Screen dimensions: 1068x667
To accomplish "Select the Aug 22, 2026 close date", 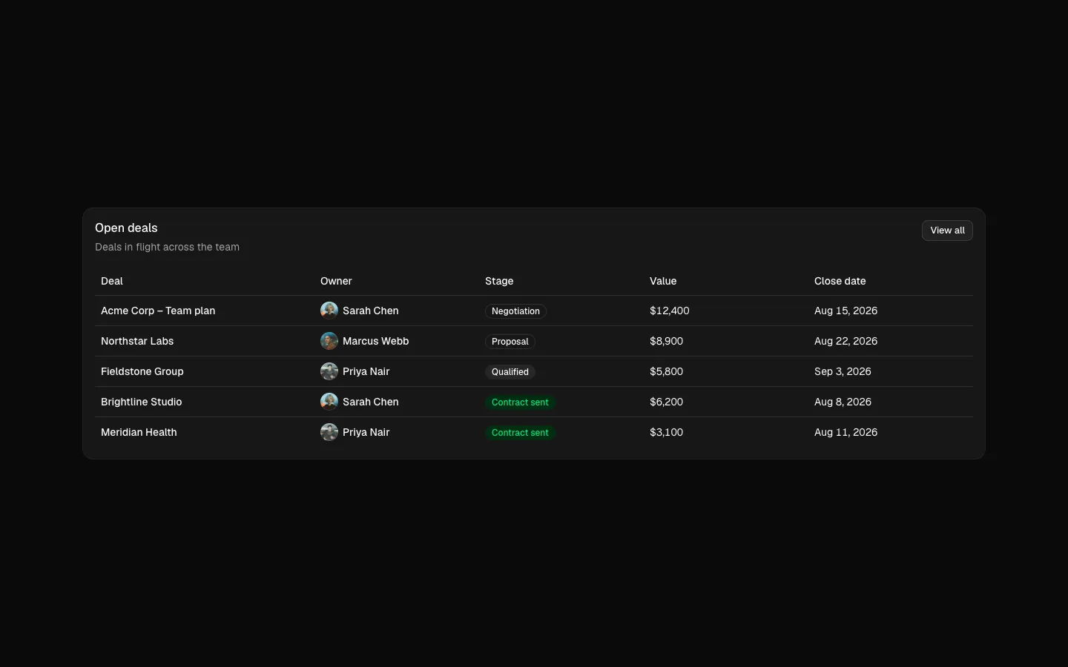I will [x=846, y=341].
